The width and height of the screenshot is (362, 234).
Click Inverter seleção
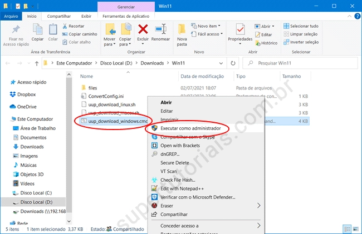(301, 42)
